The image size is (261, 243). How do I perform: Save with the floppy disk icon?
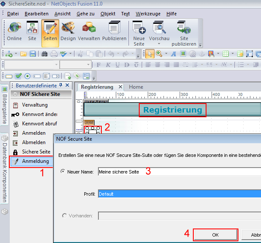(33, 54)
